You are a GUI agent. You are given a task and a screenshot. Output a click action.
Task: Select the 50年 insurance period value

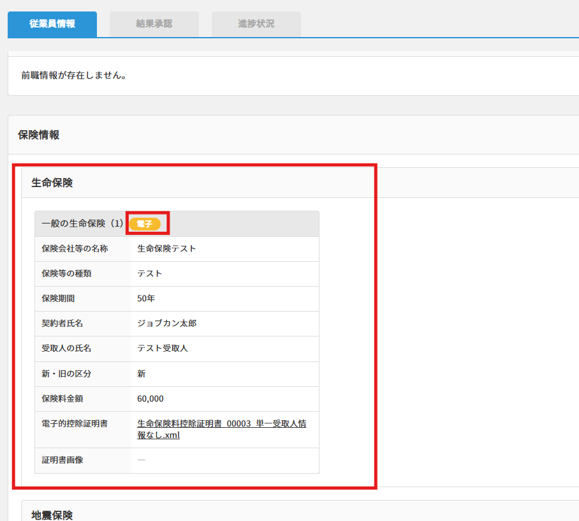(146, 298)
